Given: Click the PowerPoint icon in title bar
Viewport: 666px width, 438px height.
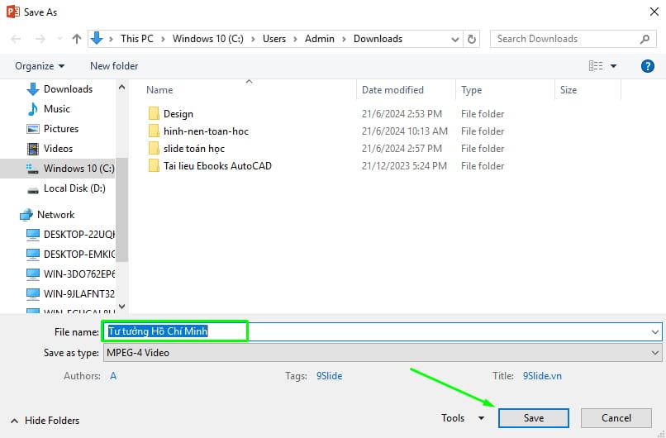Looking at the screenshot, I should (x=12, y=12).
